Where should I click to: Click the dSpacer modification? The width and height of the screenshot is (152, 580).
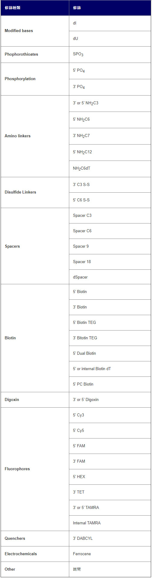pos(110,277)
